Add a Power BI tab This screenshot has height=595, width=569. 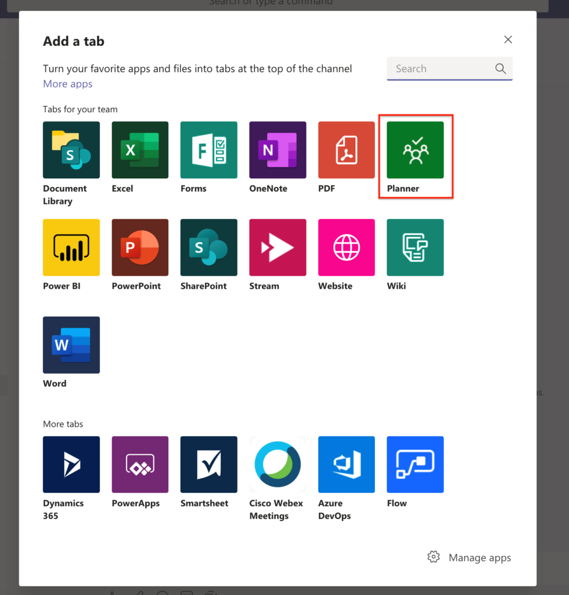tap(71, 248)
